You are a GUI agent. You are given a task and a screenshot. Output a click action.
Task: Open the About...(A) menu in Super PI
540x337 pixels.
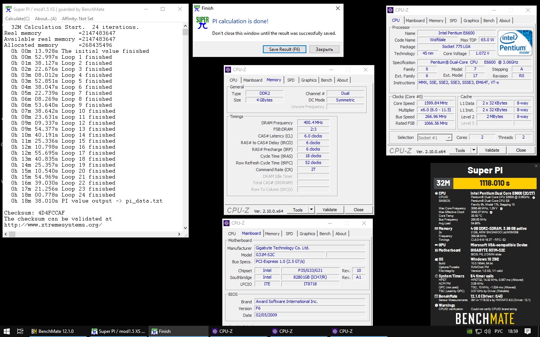point(45,19)
